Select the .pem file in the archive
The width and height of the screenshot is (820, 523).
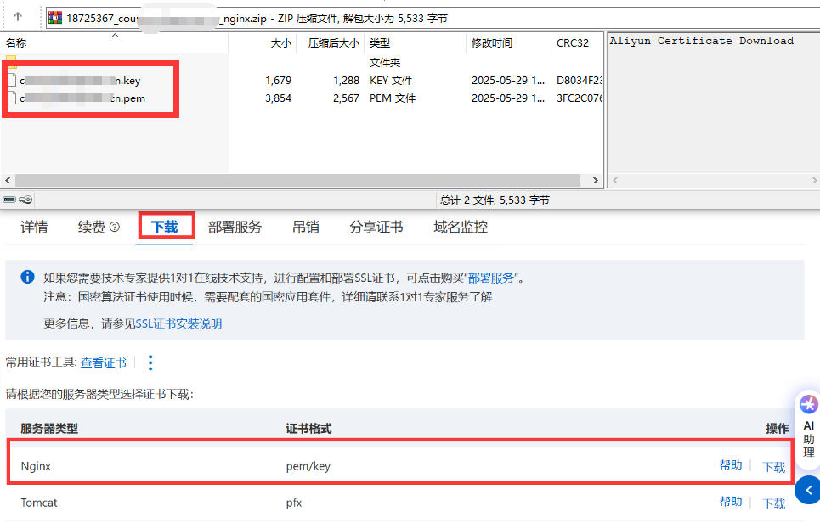[76, 98]
